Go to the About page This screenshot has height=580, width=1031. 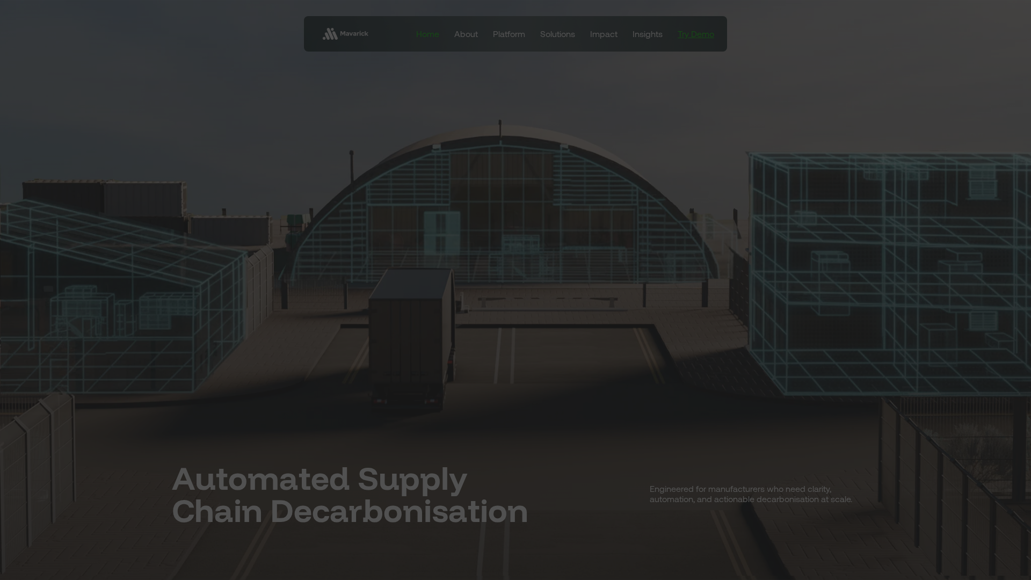[466, 34]
